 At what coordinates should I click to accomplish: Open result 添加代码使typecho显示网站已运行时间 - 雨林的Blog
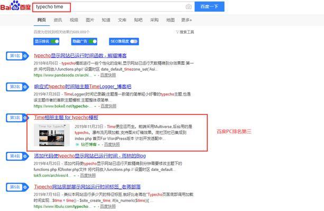pos(90,156)
